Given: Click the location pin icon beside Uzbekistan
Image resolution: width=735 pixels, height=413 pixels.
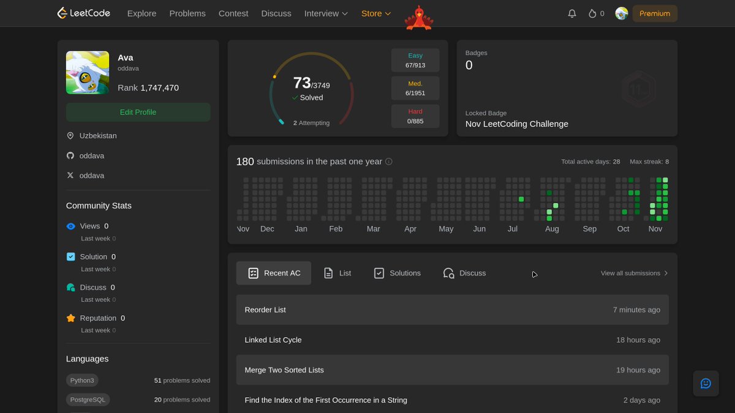Looking at the screenshot, I should [x=70, y=136].
